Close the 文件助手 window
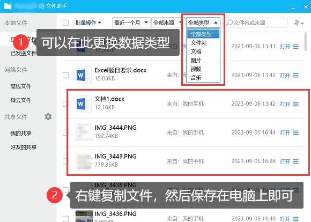Image resolution: width=311 pixels, height=222 pixels. pyautogui.click(x=306, y=6)
